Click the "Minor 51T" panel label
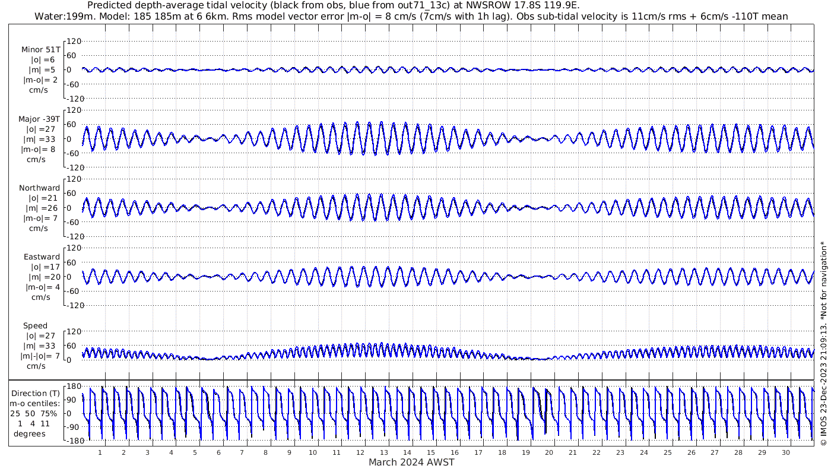 40,50
